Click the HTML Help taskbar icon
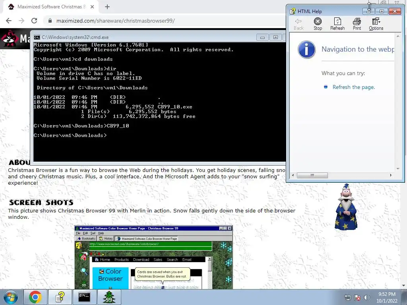407x305 pixels. 60,297
